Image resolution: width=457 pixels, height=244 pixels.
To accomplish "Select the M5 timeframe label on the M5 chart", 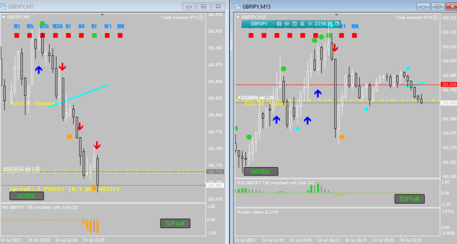I will (x=30, y=26).
